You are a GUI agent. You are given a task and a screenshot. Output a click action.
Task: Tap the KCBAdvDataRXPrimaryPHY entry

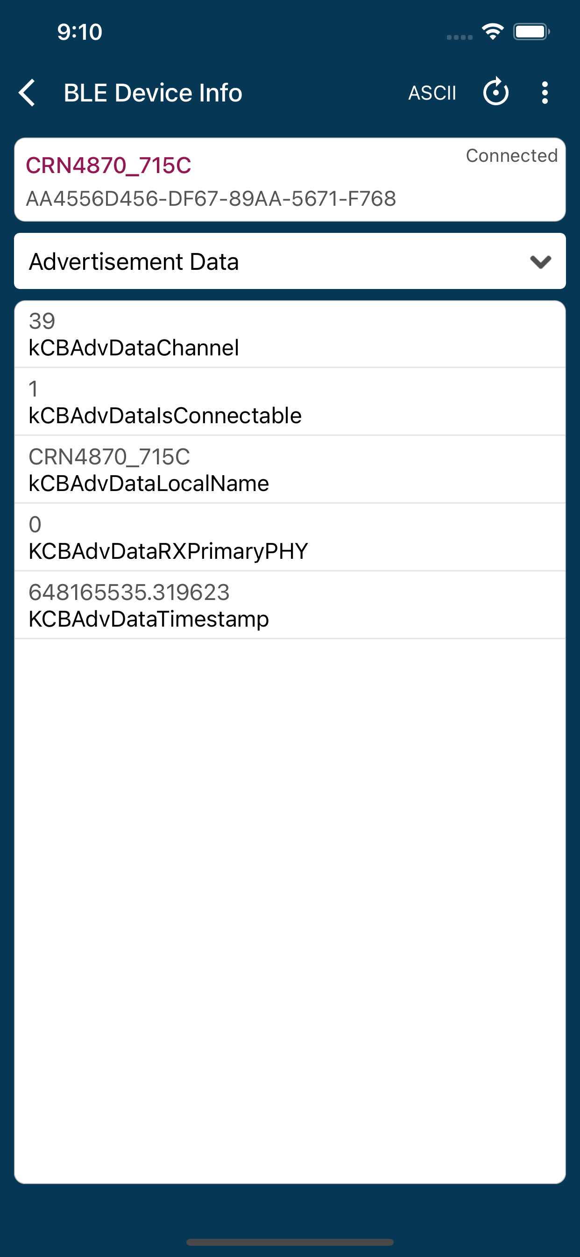290,538
